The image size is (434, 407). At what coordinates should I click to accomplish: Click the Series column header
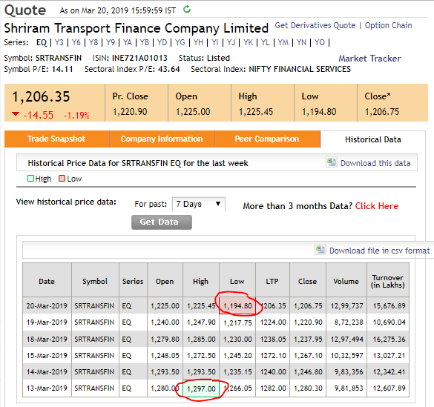pos(133,281)
